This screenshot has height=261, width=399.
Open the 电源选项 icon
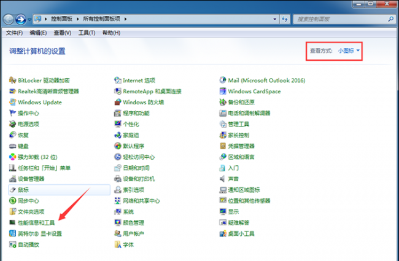(x=12, y=124)
